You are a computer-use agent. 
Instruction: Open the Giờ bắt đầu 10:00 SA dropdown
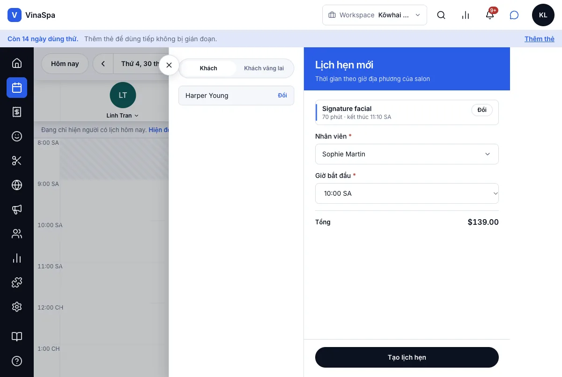pyautogui.click(x=407, y=193)
